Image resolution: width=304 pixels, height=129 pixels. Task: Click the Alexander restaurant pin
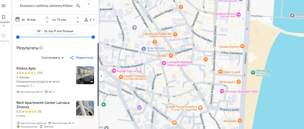[240, 121]
